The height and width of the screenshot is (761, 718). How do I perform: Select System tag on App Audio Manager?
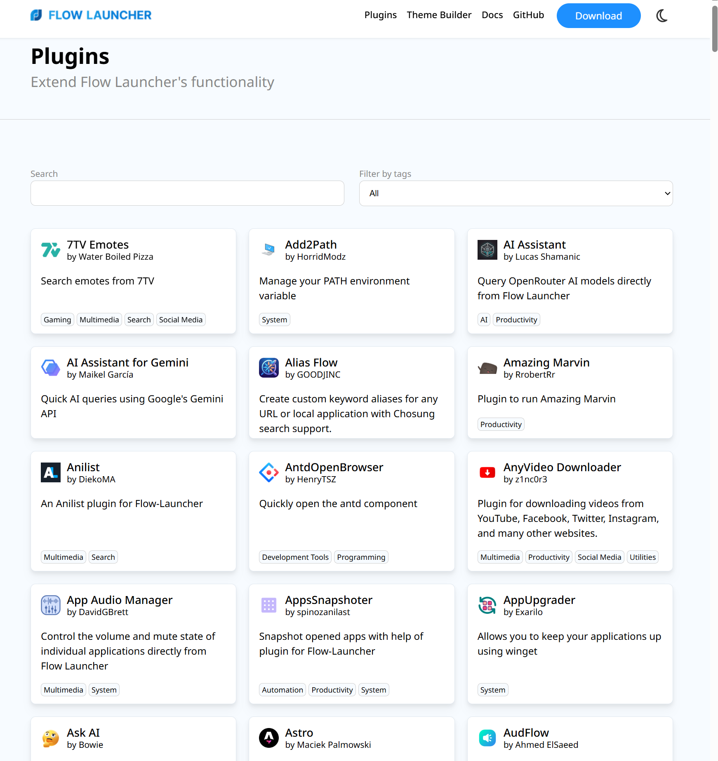(104, 690)
